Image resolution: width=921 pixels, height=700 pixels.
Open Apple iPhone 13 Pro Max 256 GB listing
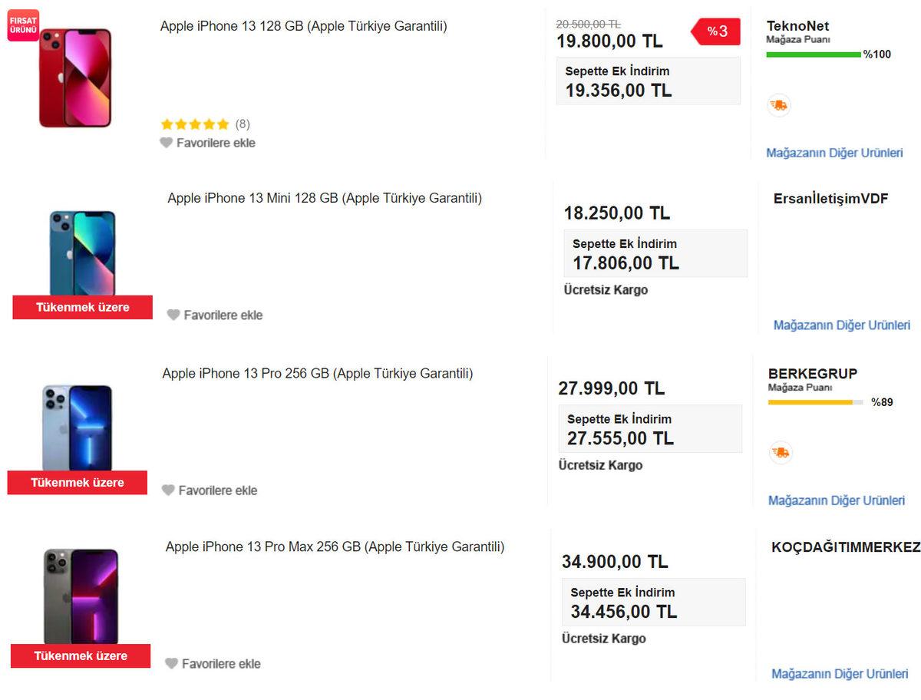(334, 546)
